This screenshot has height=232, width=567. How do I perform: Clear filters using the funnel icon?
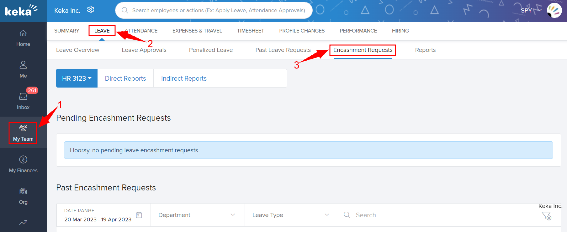click(x=546, y=216)
